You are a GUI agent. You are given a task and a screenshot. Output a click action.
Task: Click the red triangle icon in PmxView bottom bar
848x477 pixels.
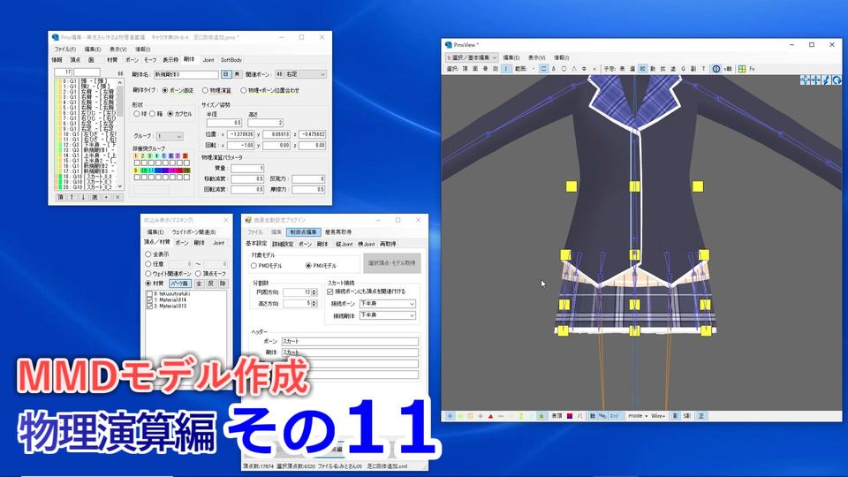(490, 416)
